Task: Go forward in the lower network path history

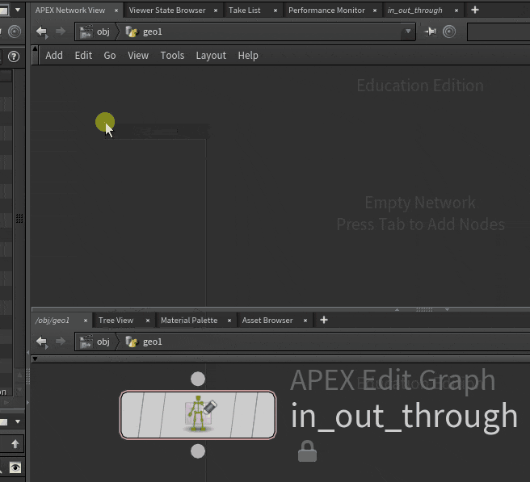Action: click(61, 342)
